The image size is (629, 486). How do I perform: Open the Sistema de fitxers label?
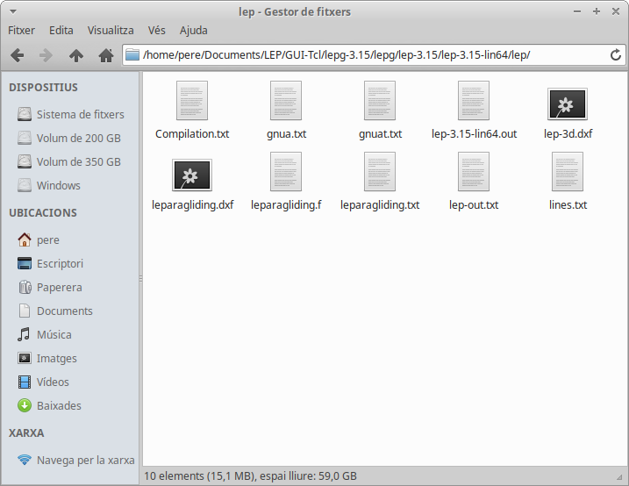(x=80, y=114)
